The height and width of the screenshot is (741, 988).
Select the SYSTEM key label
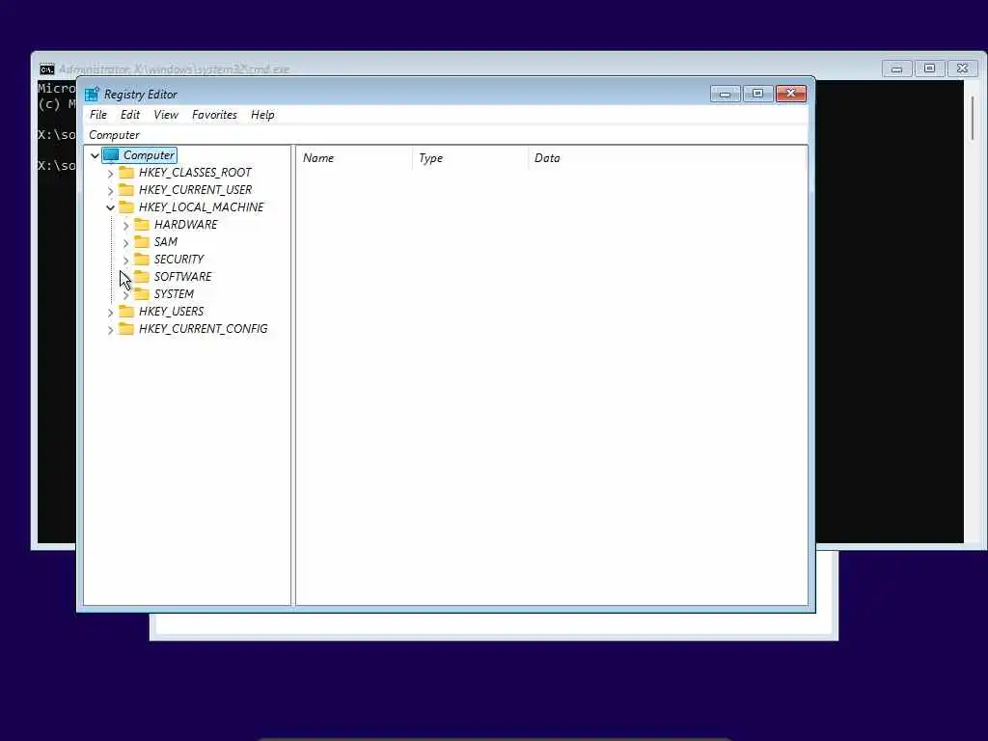click(174, 293)
